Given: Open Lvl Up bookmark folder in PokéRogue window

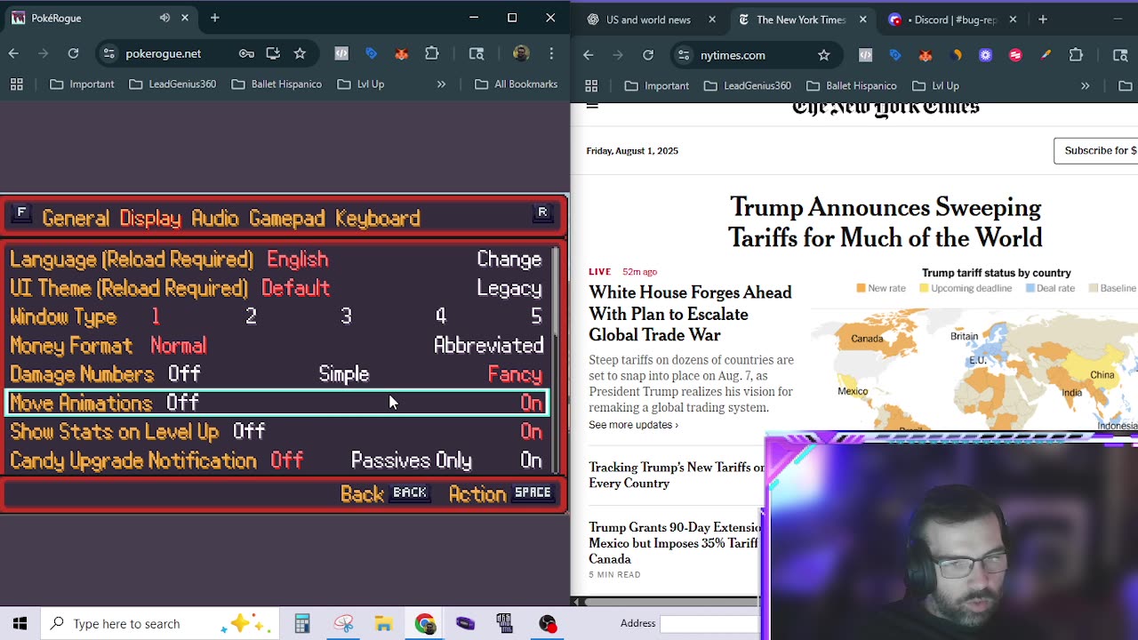Looking at the screenshot, I should tap(361, 84).
